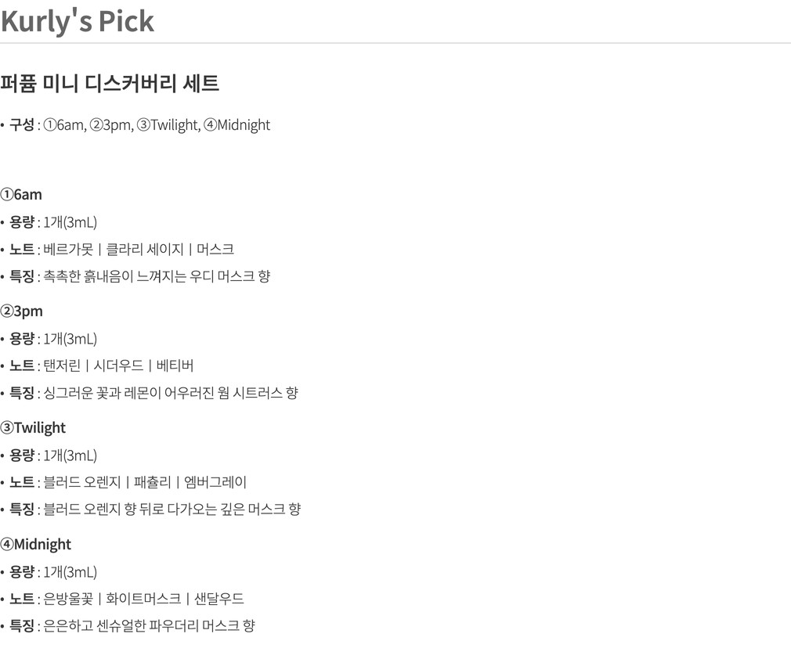Viewport: 791px width, 659px height.
Task: Select the ③Twilight section heading
Action: point(33,427)
